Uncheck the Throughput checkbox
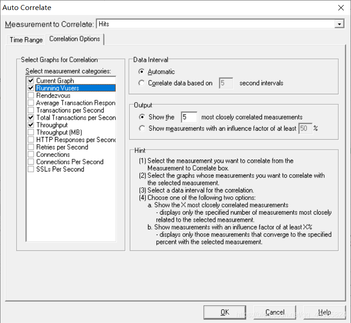This screenshot has height=323, width=351. pyautogui.click(x=31, y=125)
